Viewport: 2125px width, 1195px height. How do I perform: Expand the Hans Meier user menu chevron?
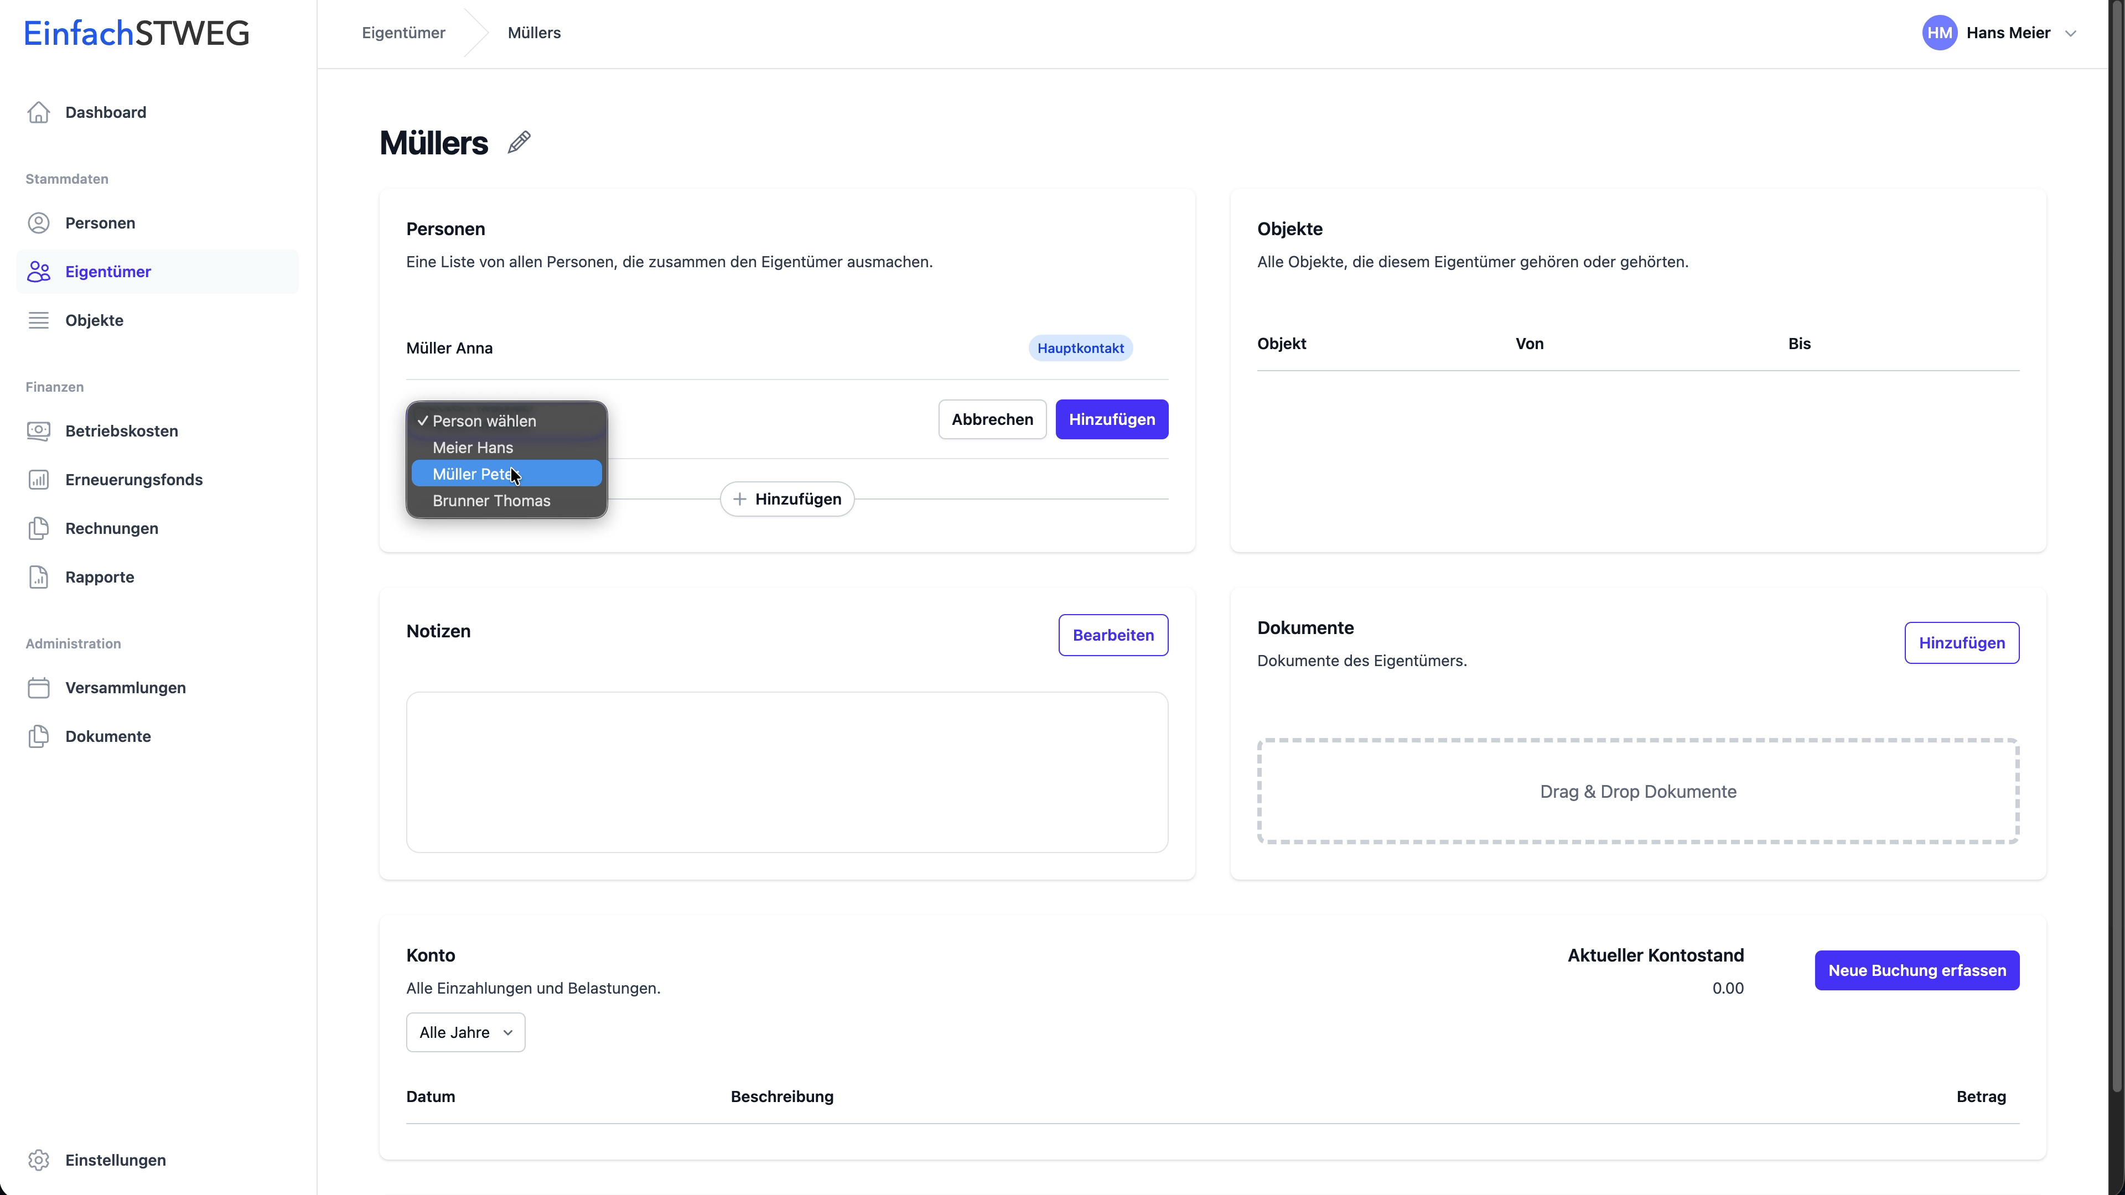click(2071, 34)
